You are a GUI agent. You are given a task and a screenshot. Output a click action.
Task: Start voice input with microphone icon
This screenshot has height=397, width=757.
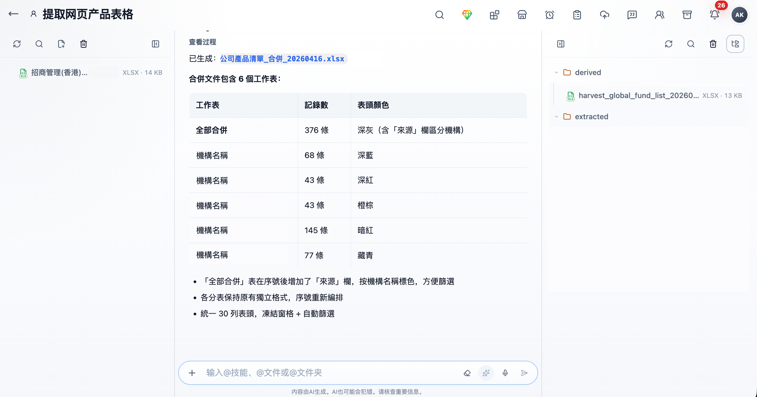505,373
